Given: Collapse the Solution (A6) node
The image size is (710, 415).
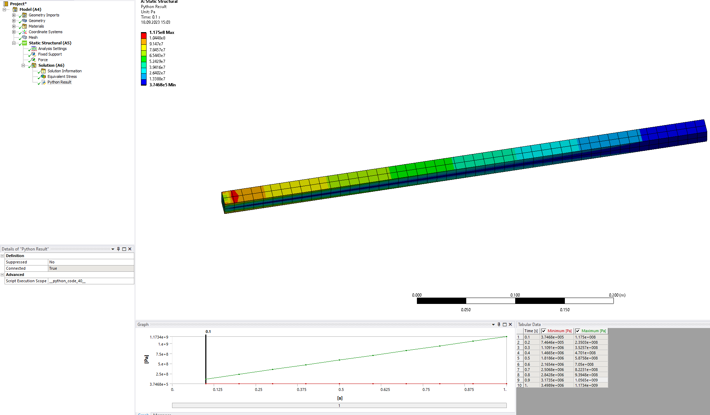Looking at the screenshot, I should tap(23, 65).
